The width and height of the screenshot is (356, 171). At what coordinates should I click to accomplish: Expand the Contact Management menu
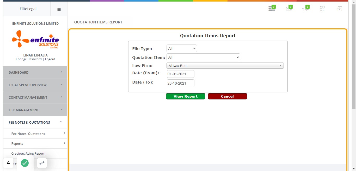[x=35, y=97]
